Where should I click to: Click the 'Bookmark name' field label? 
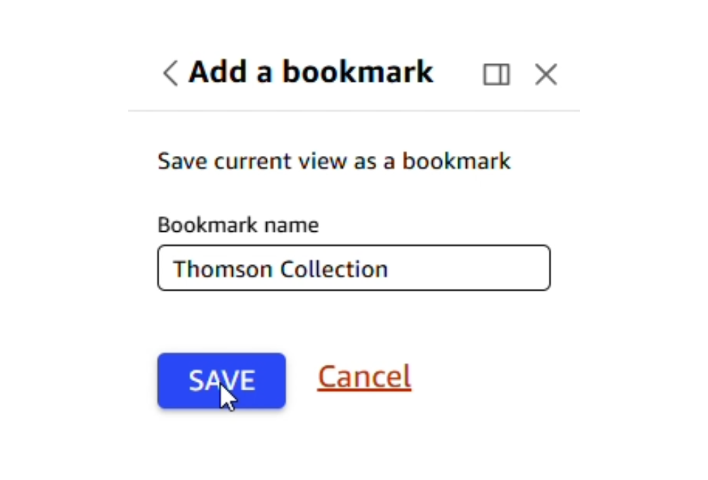tap(238, 225)
